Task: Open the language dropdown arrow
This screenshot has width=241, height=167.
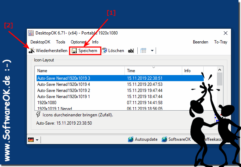Action: 37,140
